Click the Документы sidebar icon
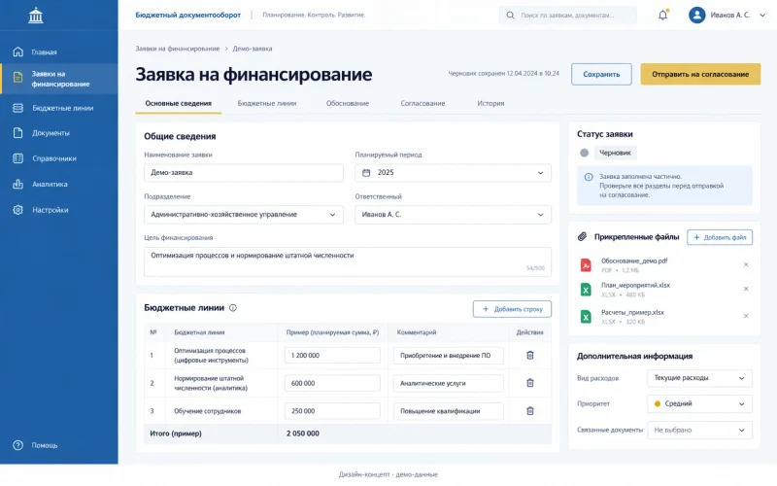 point(17,133)
